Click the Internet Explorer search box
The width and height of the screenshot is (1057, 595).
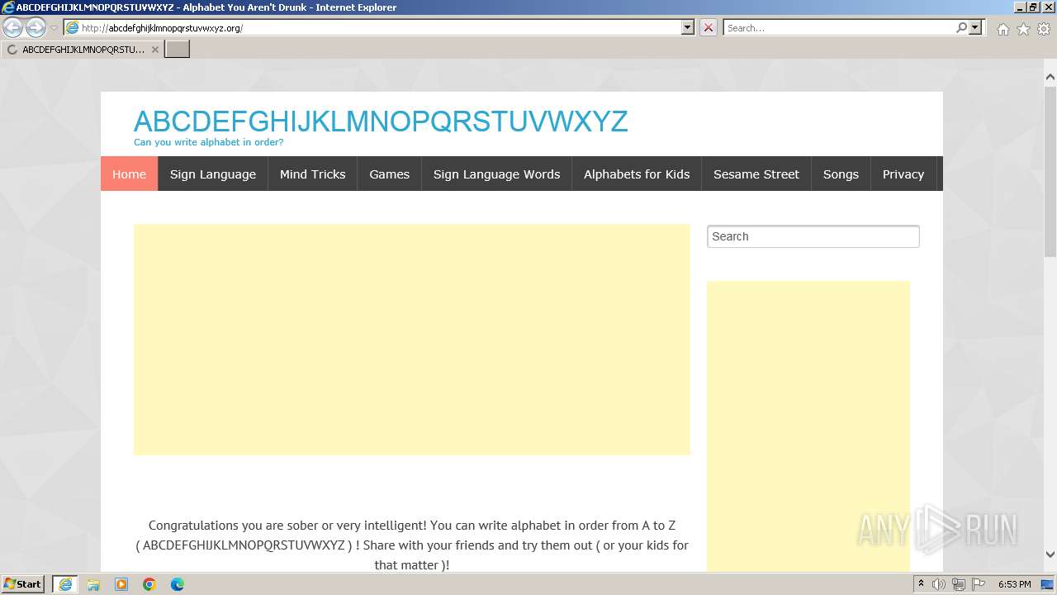(x=839, y=27)
